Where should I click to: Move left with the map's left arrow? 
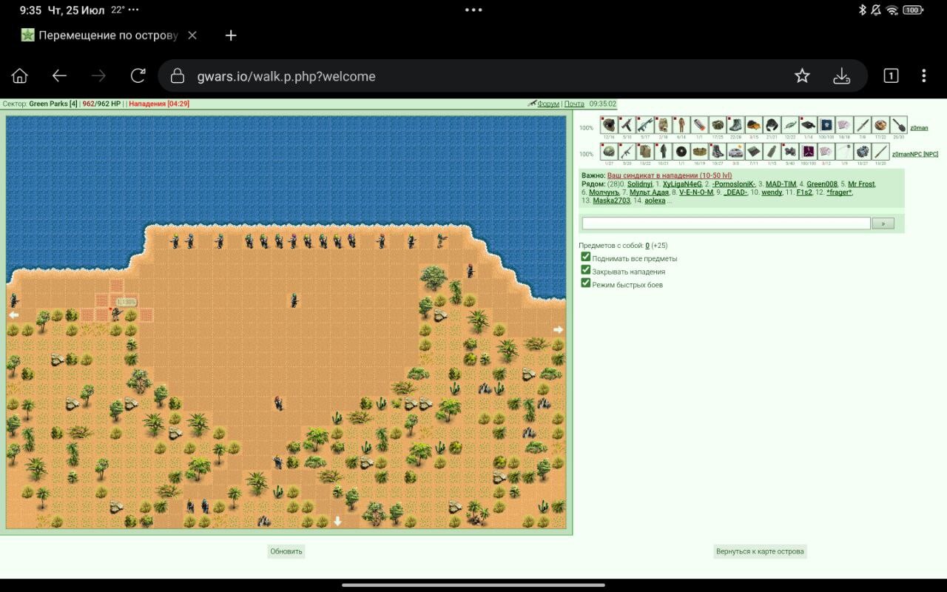click(13, 314)
